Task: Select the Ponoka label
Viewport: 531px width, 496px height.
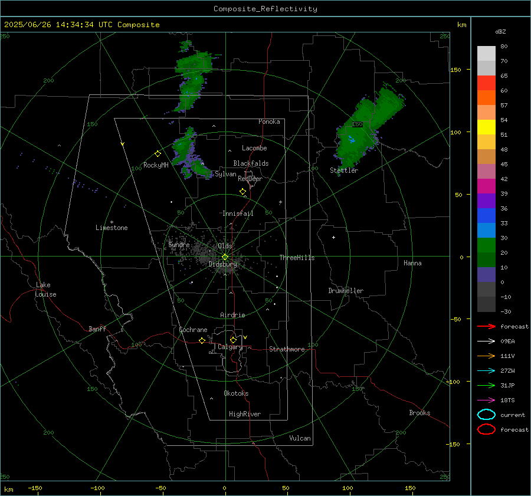Action: tap(269, 121)
